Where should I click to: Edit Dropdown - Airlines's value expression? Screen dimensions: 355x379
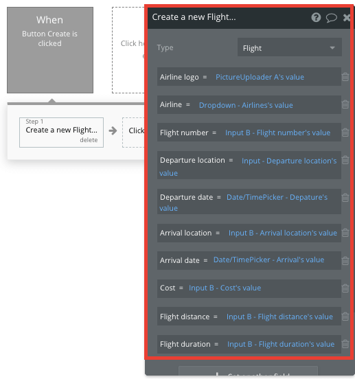pyautogui.click(x=246, y=105)
